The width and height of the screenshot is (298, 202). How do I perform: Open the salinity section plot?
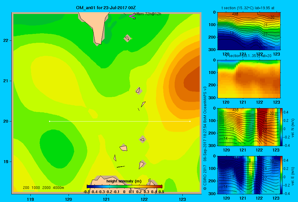point(249,79)
